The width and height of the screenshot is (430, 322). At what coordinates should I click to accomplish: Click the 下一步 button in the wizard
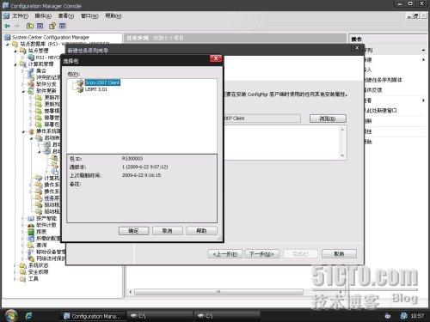click(x=261, y=254)
